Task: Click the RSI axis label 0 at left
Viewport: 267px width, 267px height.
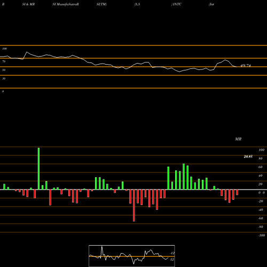Action: tap(3, 91)
